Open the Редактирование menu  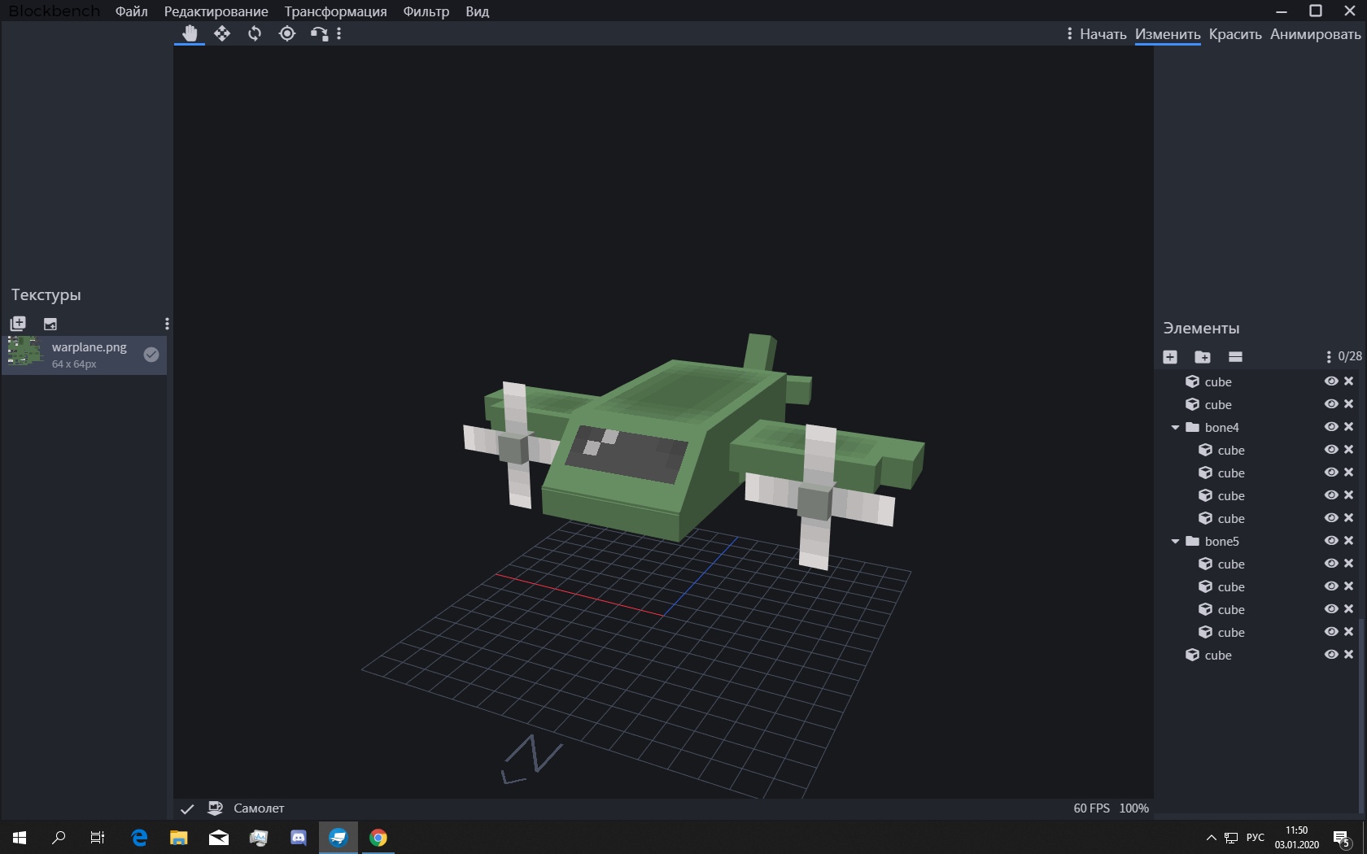[216, 11]
